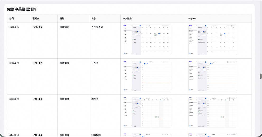Open the CAL-02 中文基线 day view thumbnail

147,76
